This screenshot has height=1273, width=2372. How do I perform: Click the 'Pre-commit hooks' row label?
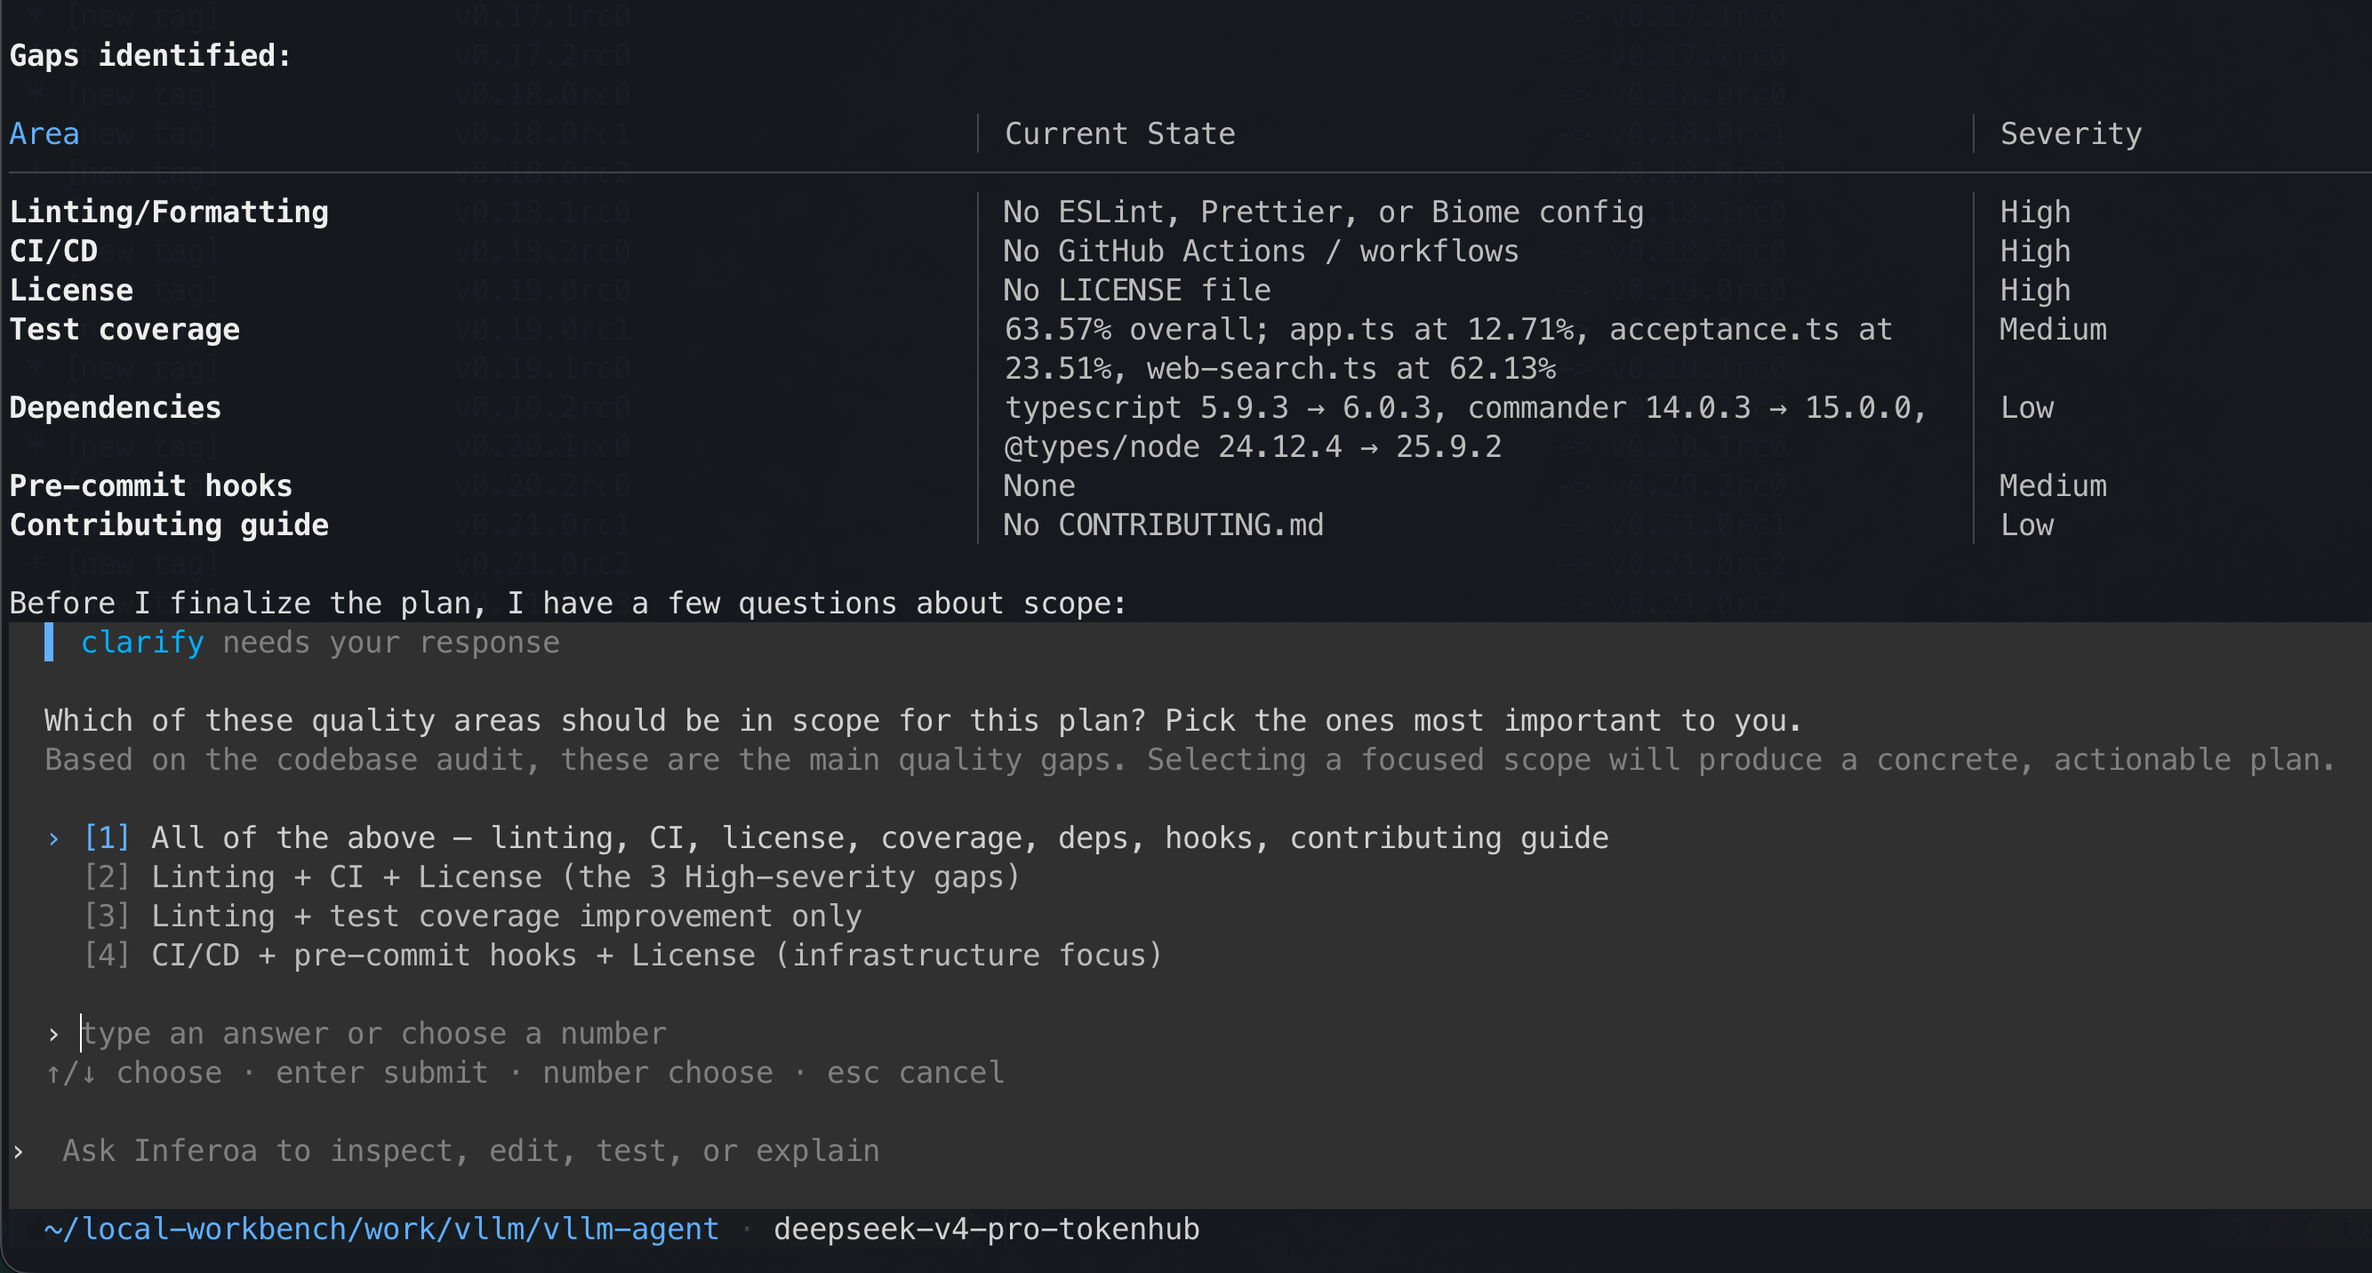pos(151,485)
